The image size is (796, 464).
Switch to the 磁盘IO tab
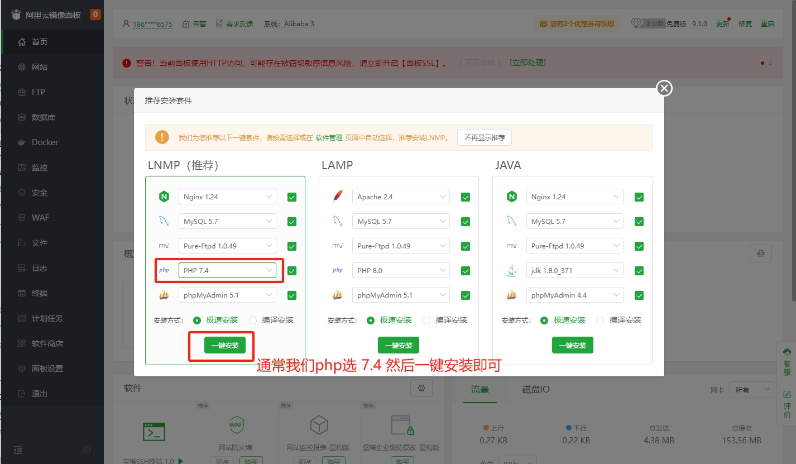click(x=535, y=389)
